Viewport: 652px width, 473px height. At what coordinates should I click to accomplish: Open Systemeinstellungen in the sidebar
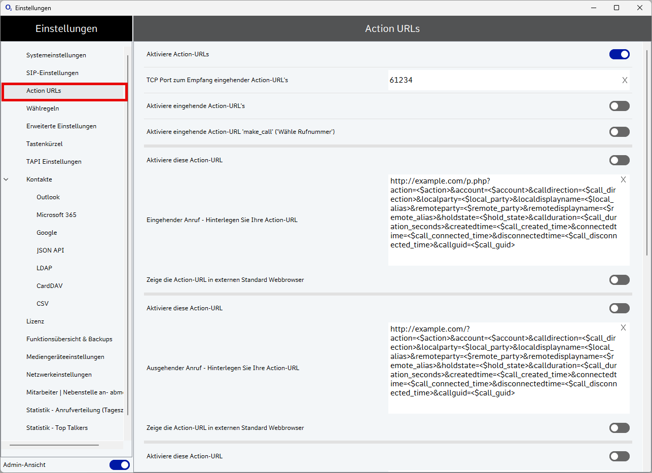tap(56, 55)
